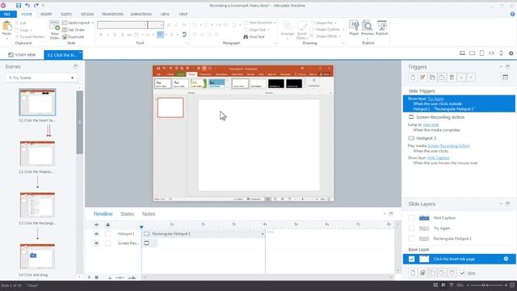Image resolution: width=517 pixels, height=291 pixels.
Task: Select phone portrait preview icon
Action: pyautogui.click(x=501, y=53)
